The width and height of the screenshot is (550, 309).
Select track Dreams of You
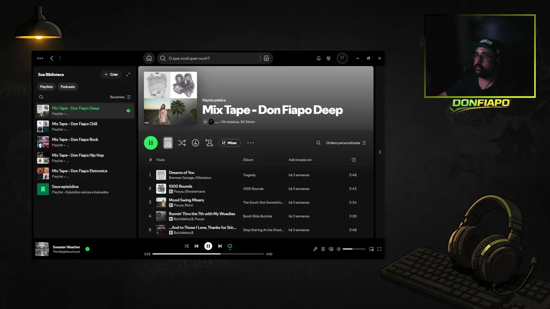181,173
